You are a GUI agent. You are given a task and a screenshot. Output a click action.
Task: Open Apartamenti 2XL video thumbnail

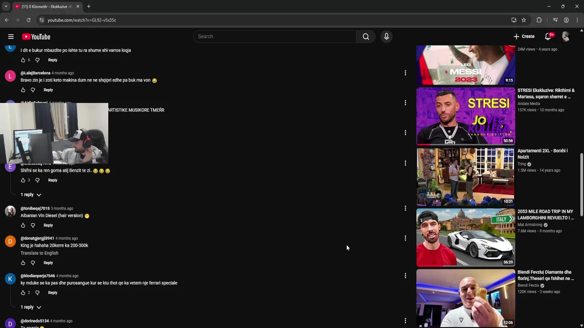pos(465,177)
